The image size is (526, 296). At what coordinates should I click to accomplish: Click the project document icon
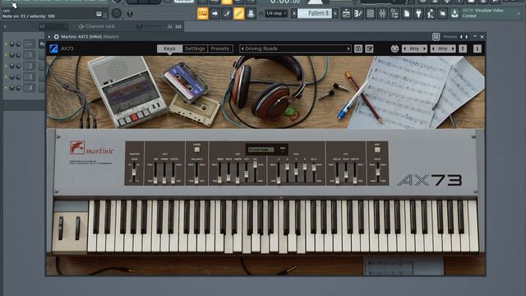[407, 14]
